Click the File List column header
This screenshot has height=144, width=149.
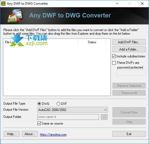[x=41, y=42]
